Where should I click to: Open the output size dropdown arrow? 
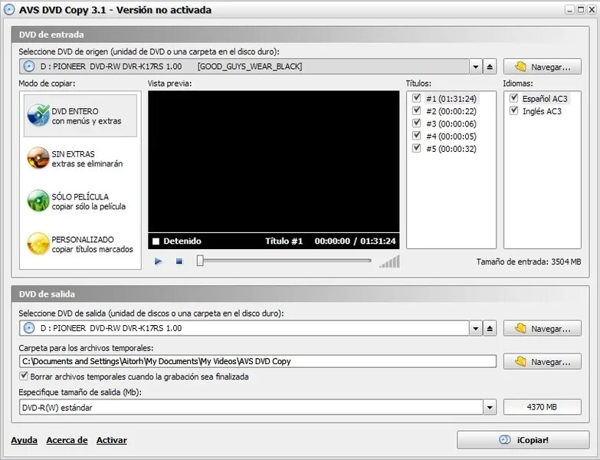(x=490, y=407)
